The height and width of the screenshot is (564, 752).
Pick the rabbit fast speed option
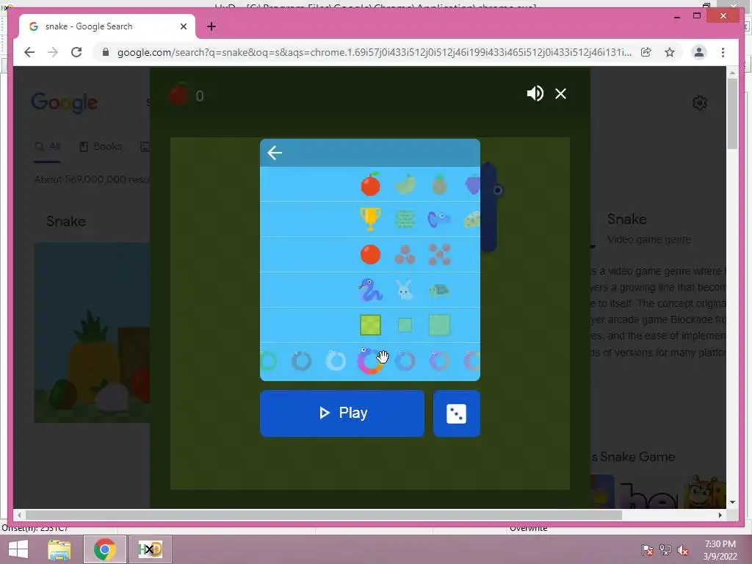coord(405,290)
